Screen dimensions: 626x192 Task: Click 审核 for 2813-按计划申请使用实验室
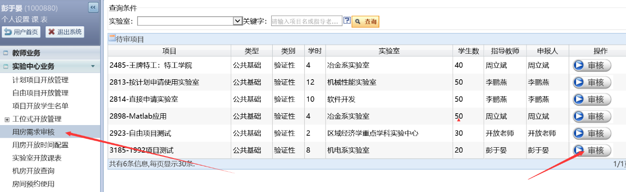point(592,82)
